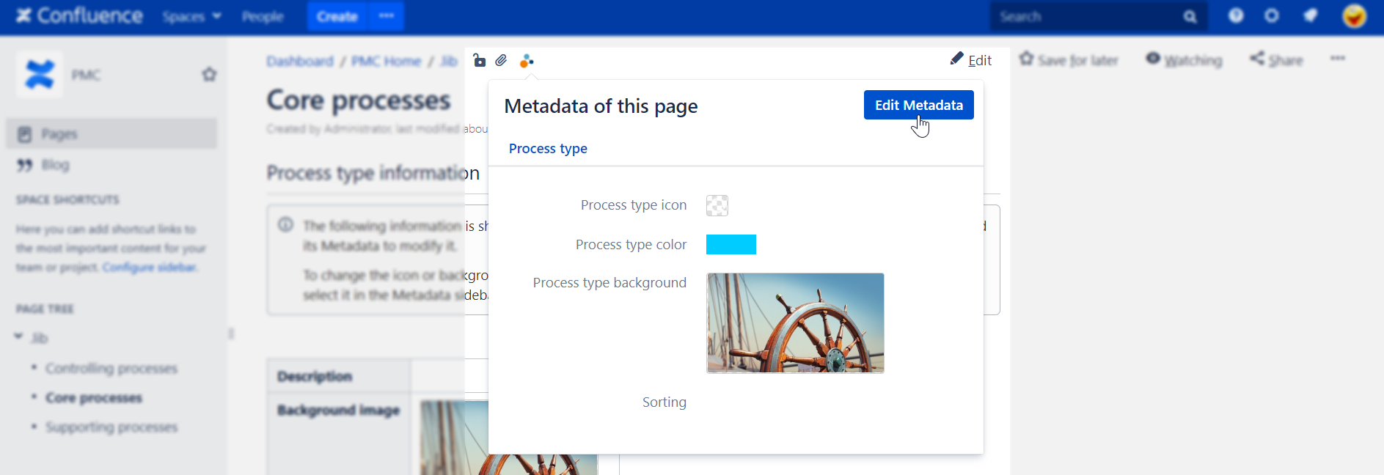
Task: Open the attachments paperclip icon
Action: [x=501, y=61]
